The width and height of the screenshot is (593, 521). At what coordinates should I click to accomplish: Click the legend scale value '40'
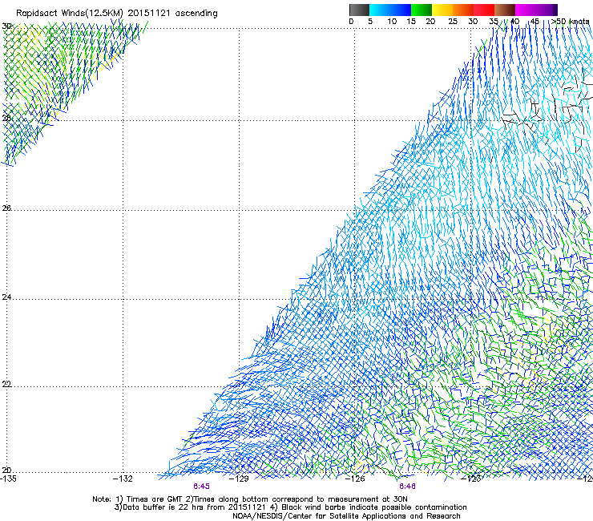coord(514,22)
